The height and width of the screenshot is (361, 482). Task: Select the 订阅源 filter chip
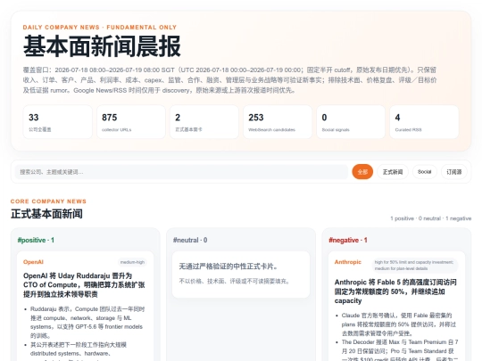click(x=454, y=172)
